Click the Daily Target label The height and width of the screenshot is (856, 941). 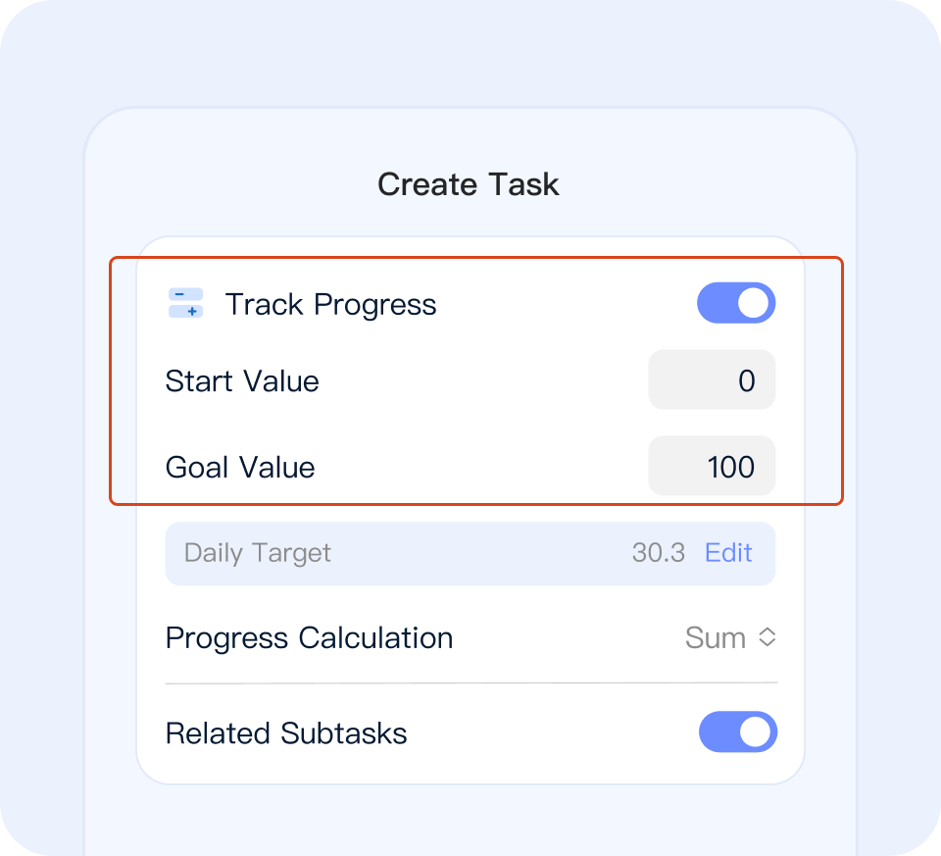pyautogui.click(x=258, y=553)
